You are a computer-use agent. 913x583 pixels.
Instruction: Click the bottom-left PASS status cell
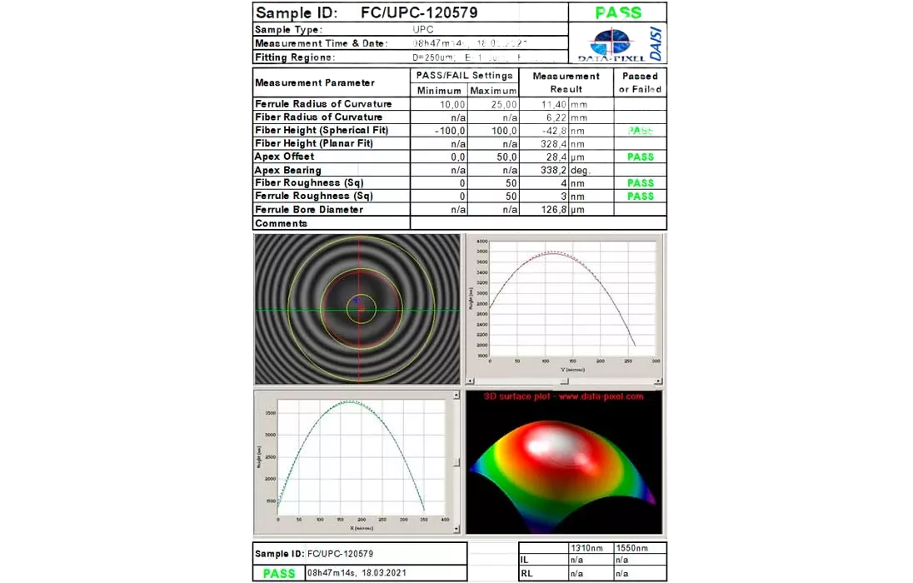pyautogui.click(x=279, y=573)
